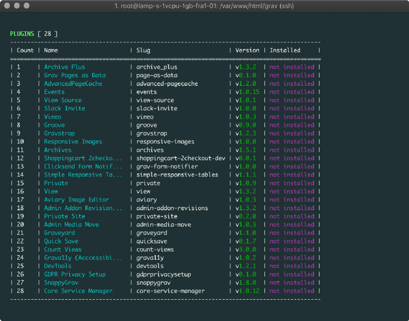Viewport: 409px width, 321px height.
Task: Click the Archives plugin name
Action: (x=58, y=150)
